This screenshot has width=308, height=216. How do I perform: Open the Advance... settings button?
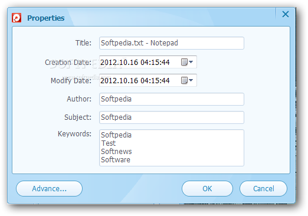pos(49,188)
